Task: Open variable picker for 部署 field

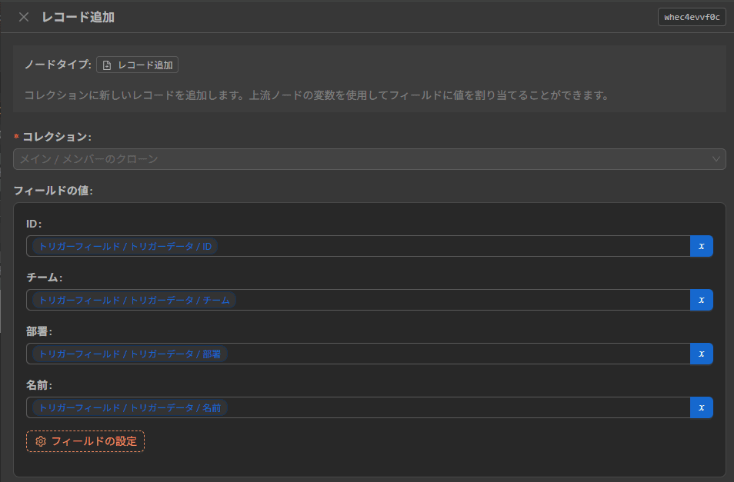Action: click(701, 354)
